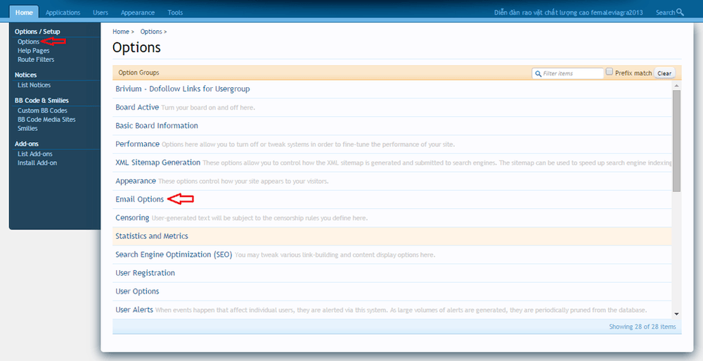
Task: Click Options in the breadcrumb
Action: [151, 32]
